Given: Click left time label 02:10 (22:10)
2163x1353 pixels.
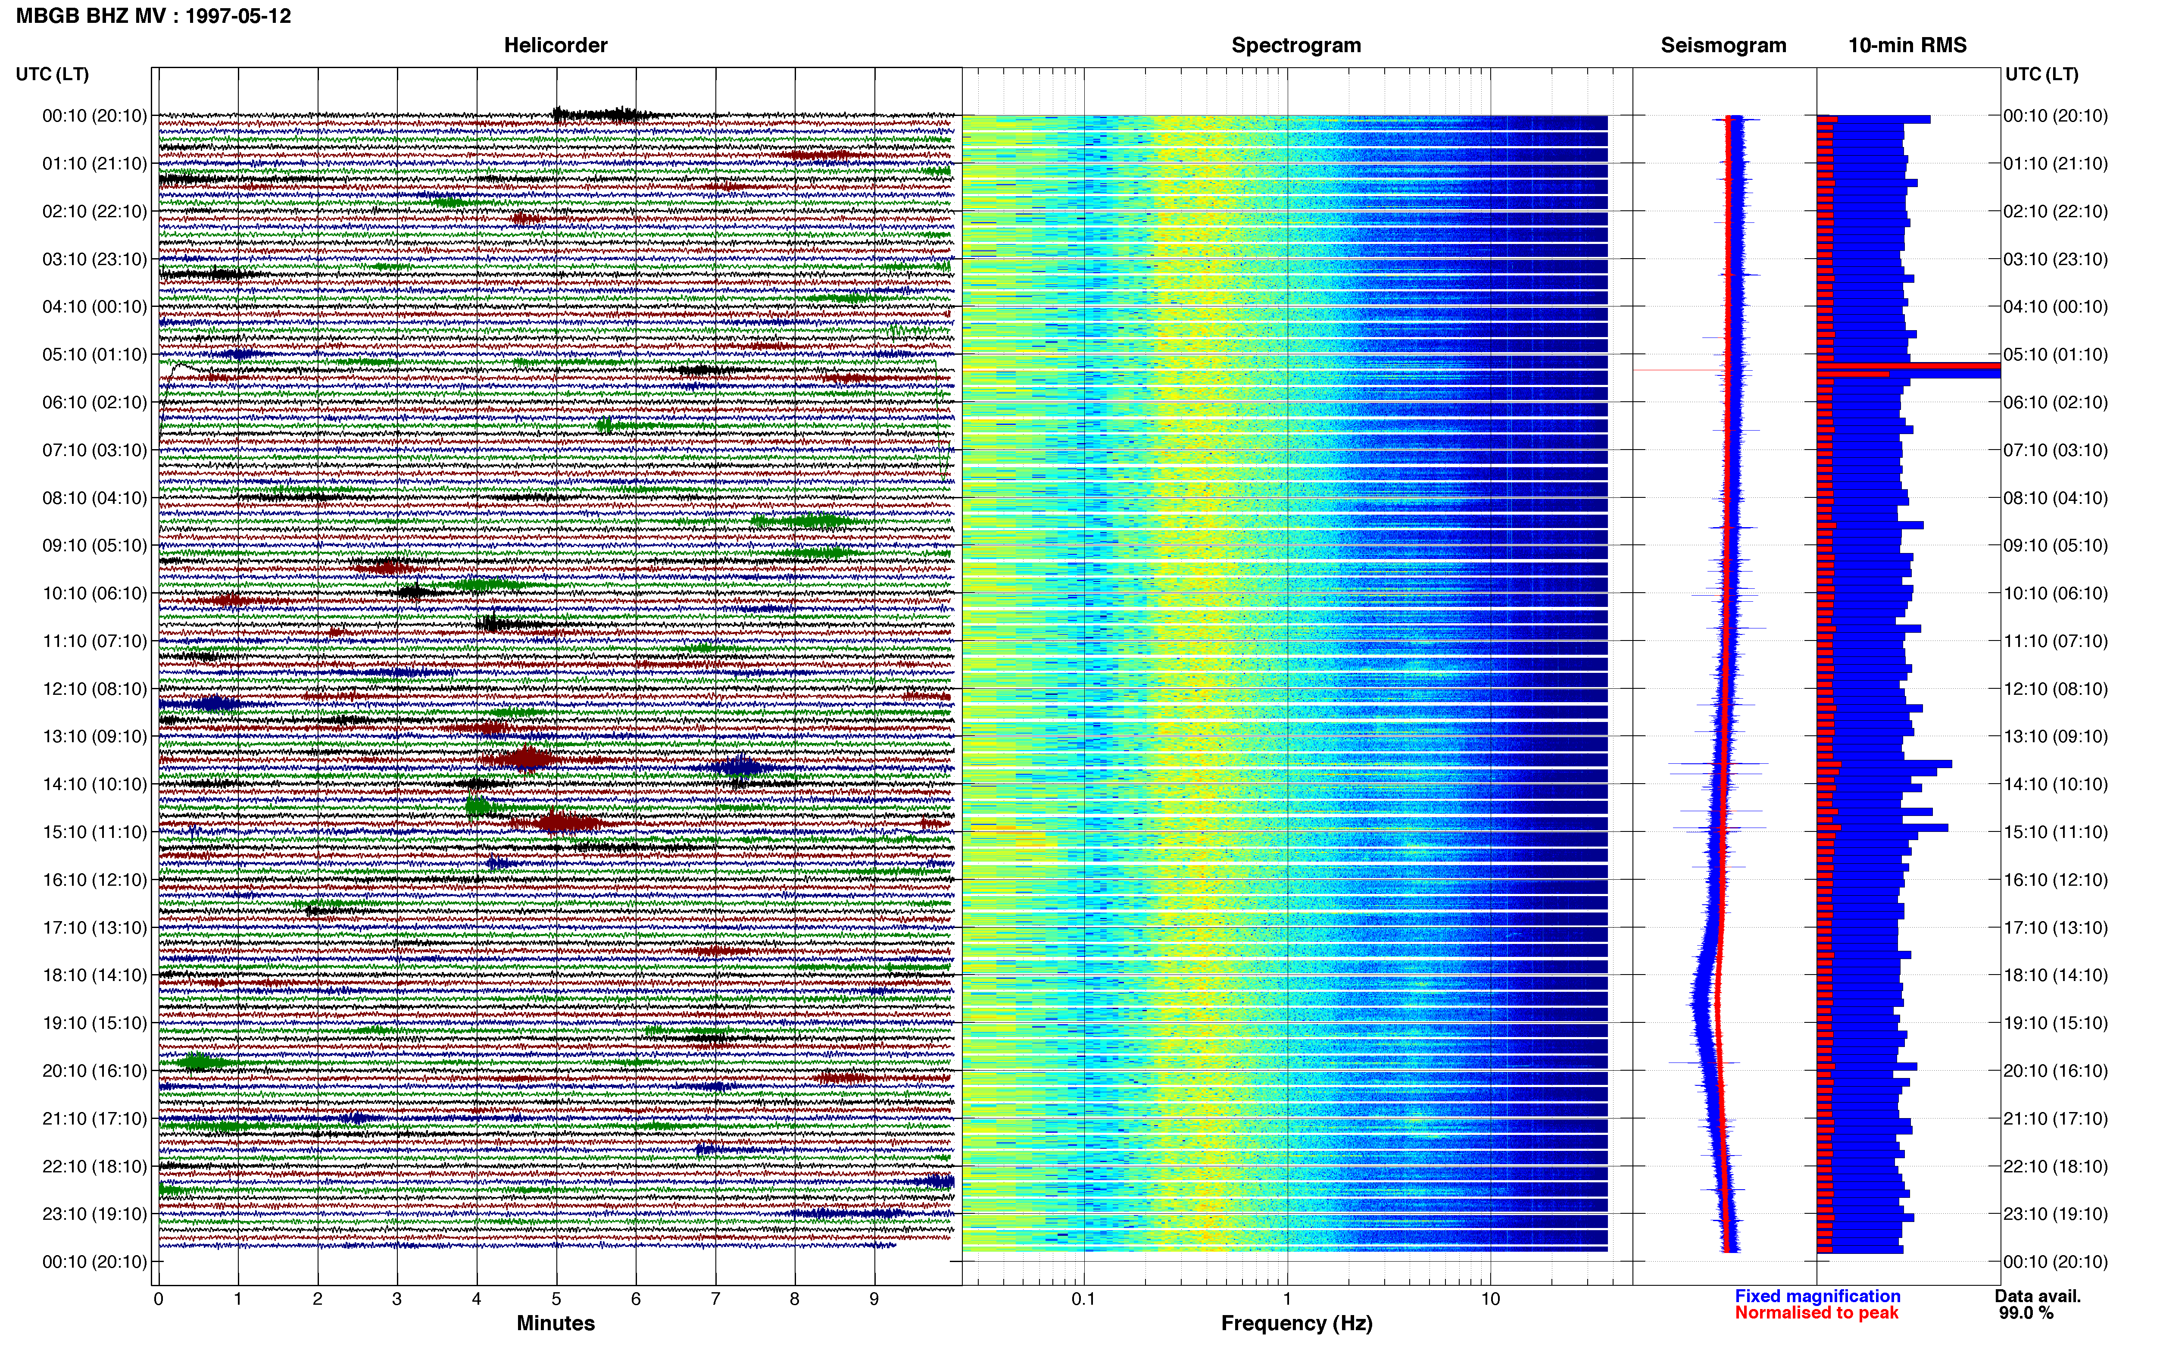Looking at the screenshot, I should 95,211.
